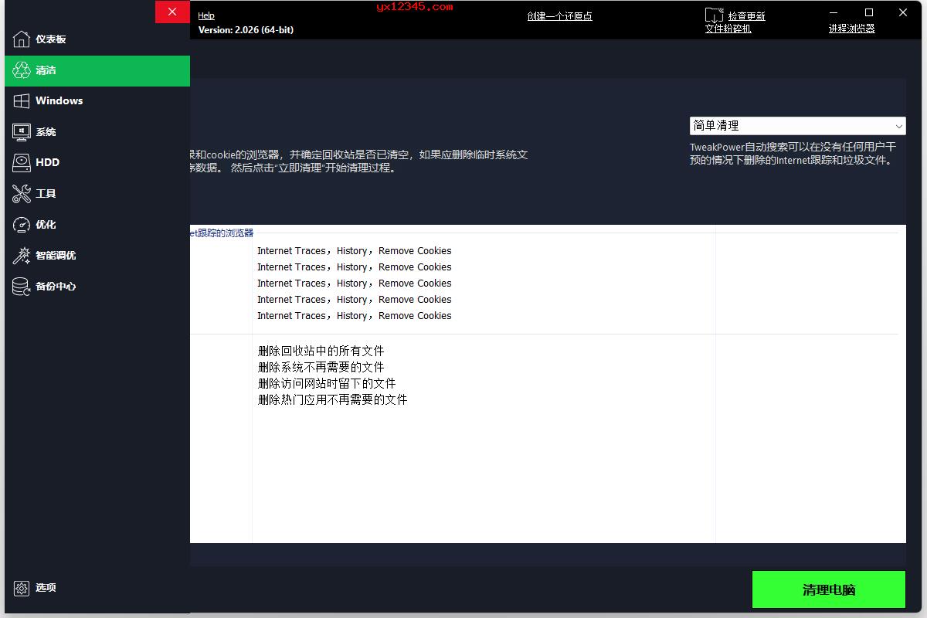
Task: Click the green 清理电脑 button
Action: tap(828, 589)
